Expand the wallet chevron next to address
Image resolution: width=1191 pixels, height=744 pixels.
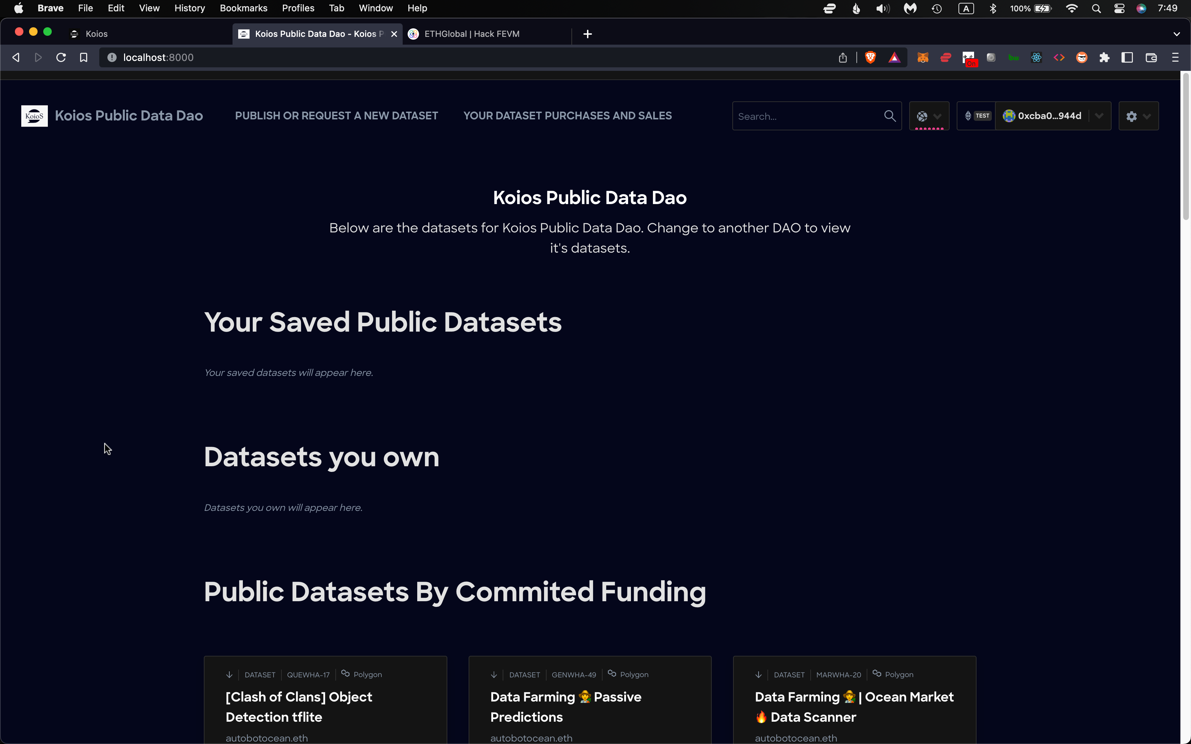tap(1100, 116)
